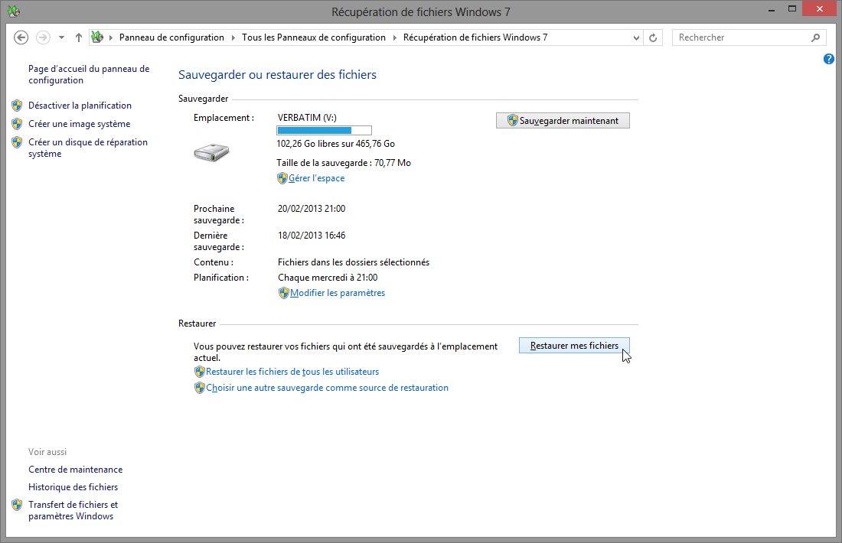Click the Restaurer mes fichiers button
842x543 pixels.
[574, 346]
